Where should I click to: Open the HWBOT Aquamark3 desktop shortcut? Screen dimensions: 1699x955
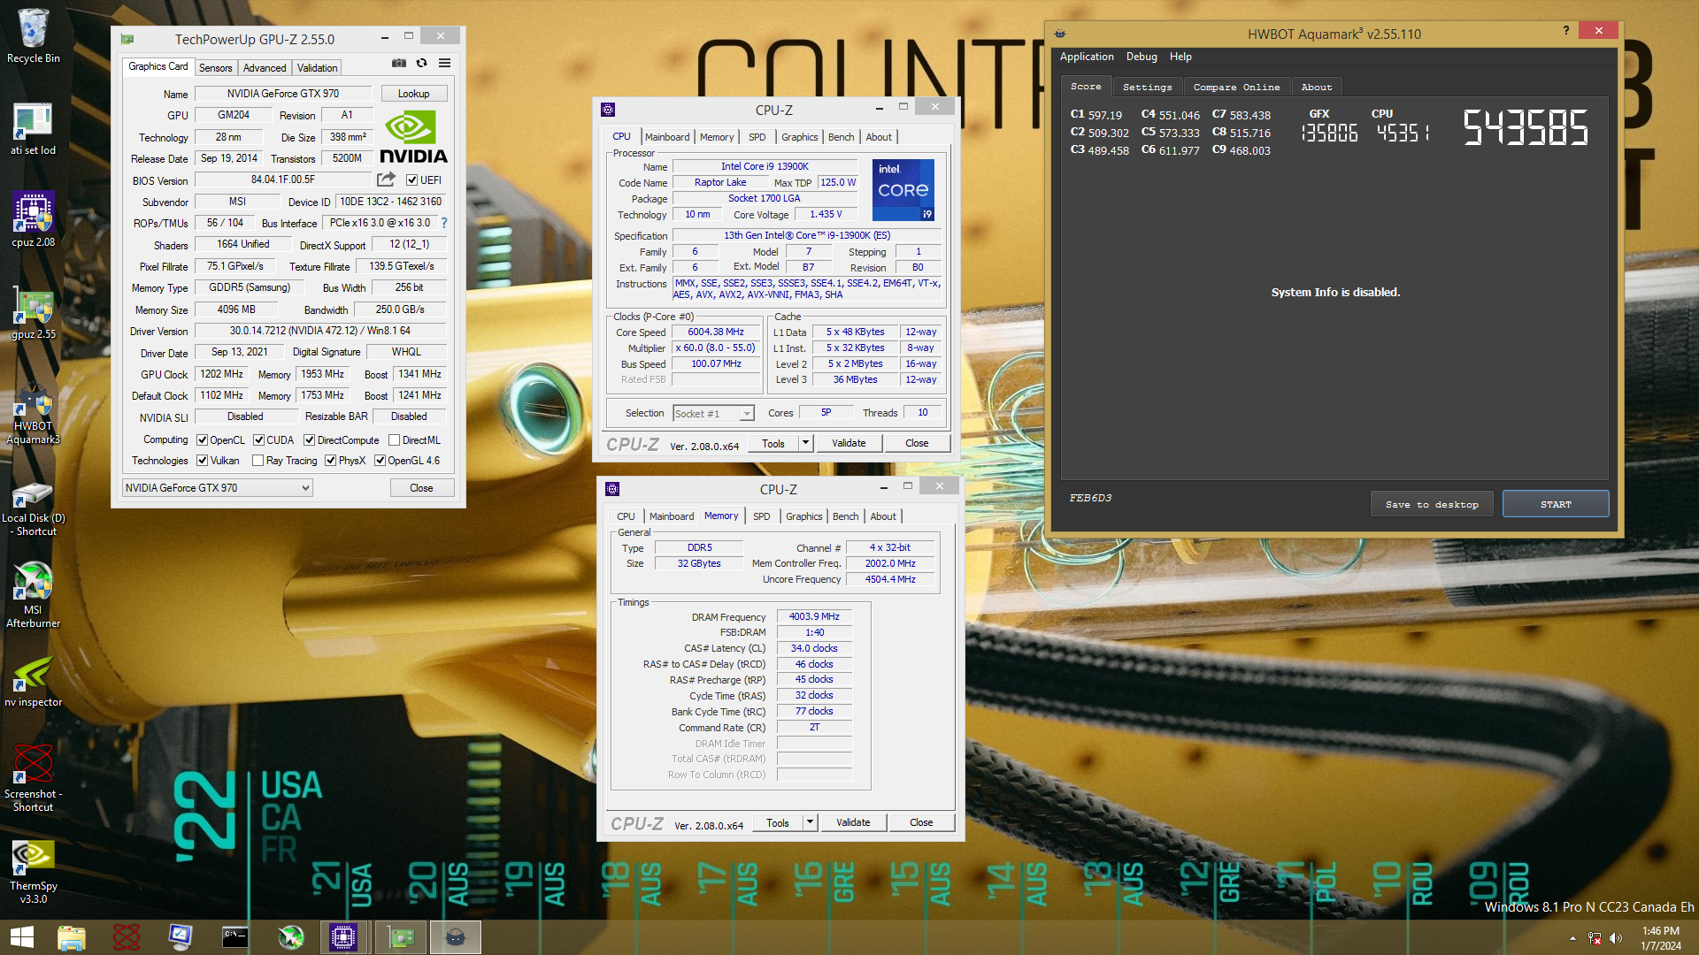pyautogui.click(x=33, y=415)
